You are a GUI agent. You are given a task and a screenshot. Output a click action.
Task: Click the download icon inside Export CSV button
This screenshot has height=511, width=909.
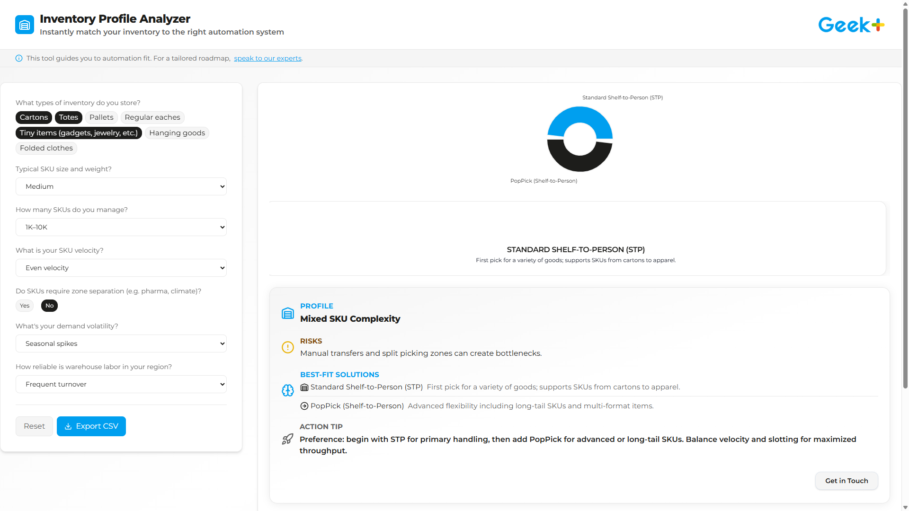coord(69,426)
